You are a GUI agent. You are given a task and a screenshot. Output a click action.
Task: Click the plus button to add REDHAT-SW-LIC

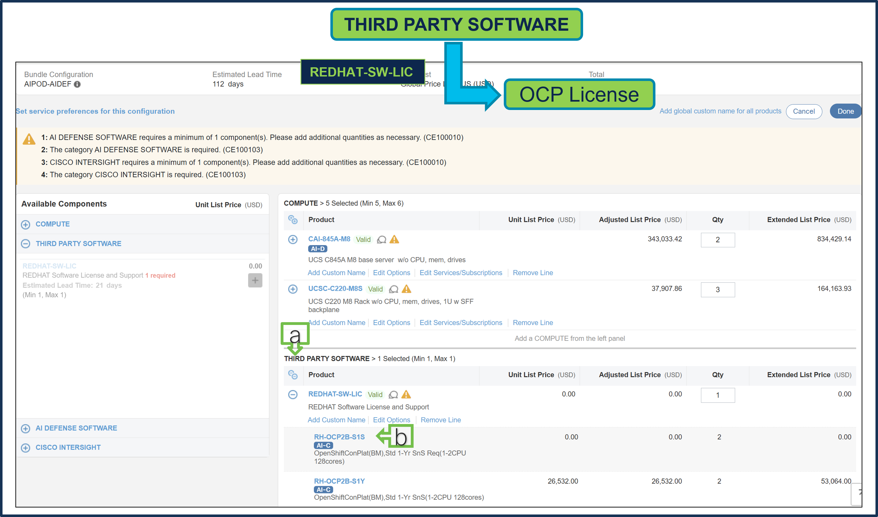[x=256, y=280]
